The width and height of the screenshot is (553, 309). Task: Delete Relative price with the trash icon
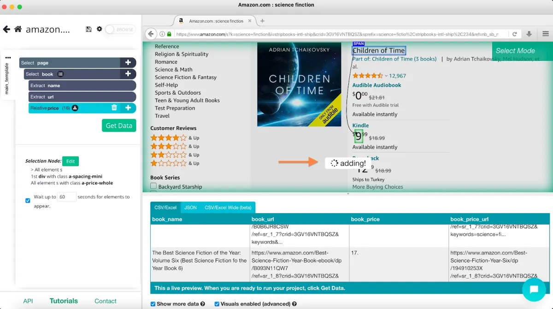tap(114, 108)
